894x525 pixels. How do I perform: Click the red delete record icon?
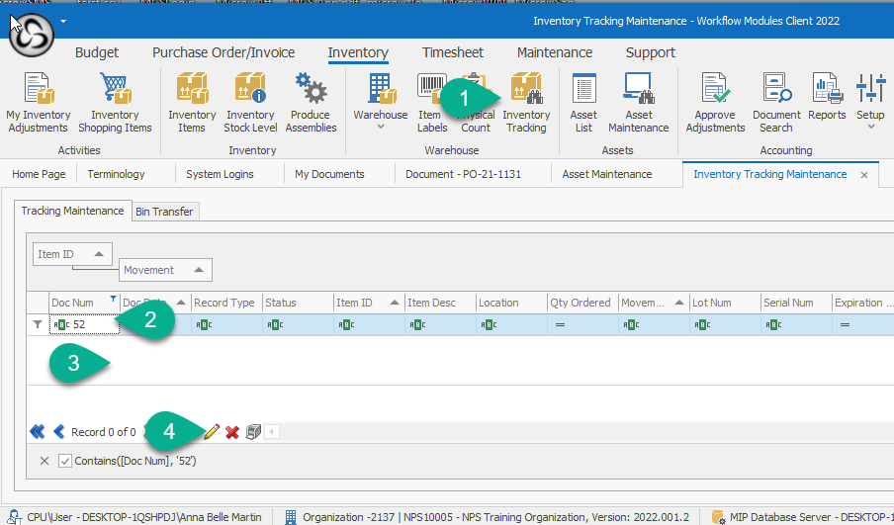click(x=232, y=432)
